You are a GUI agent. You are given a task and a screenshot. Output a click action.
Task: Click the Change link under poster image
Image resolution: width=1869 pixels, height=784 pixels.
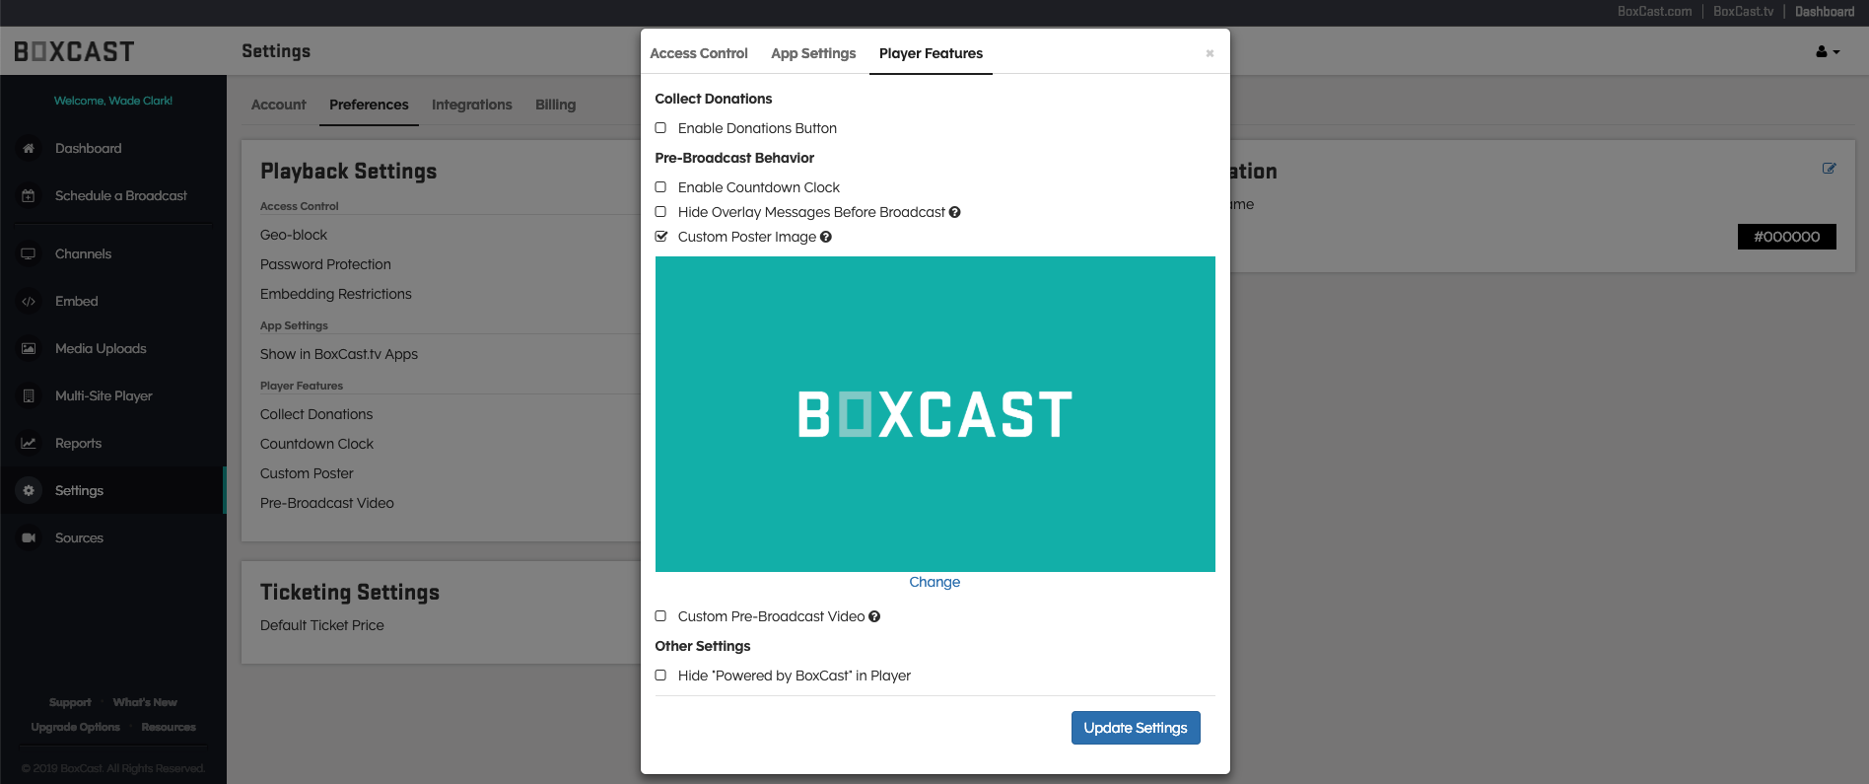(x=934, y=582)
